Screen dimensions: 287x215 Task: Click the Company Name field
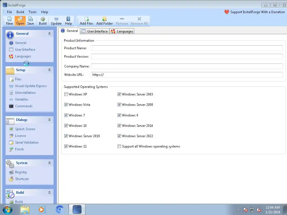pos(187,66)
